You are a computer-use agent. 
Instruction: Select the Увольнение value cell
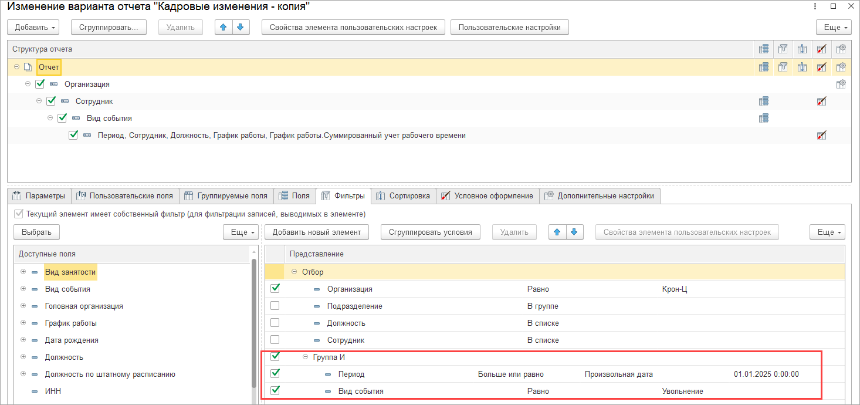pos(682,391)
